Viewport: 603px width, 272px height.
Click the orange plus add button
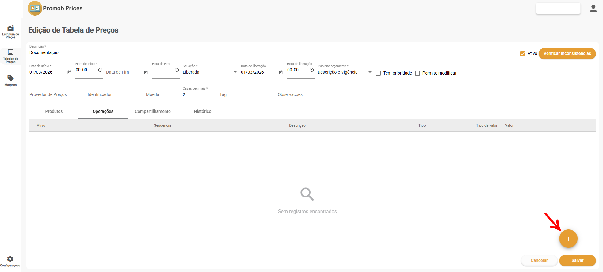click(x=568, y=239)
